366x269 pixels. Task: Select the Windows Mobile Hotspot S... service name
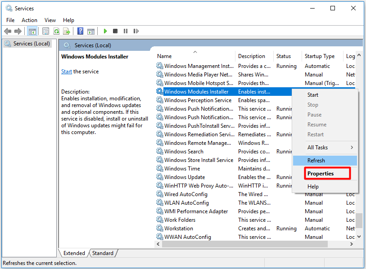(199, 83)
